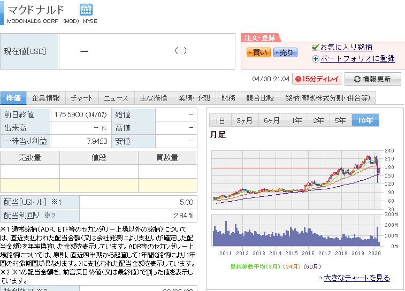
Task: Open 大きなチャートを見る link
Action: pos(357,278)
